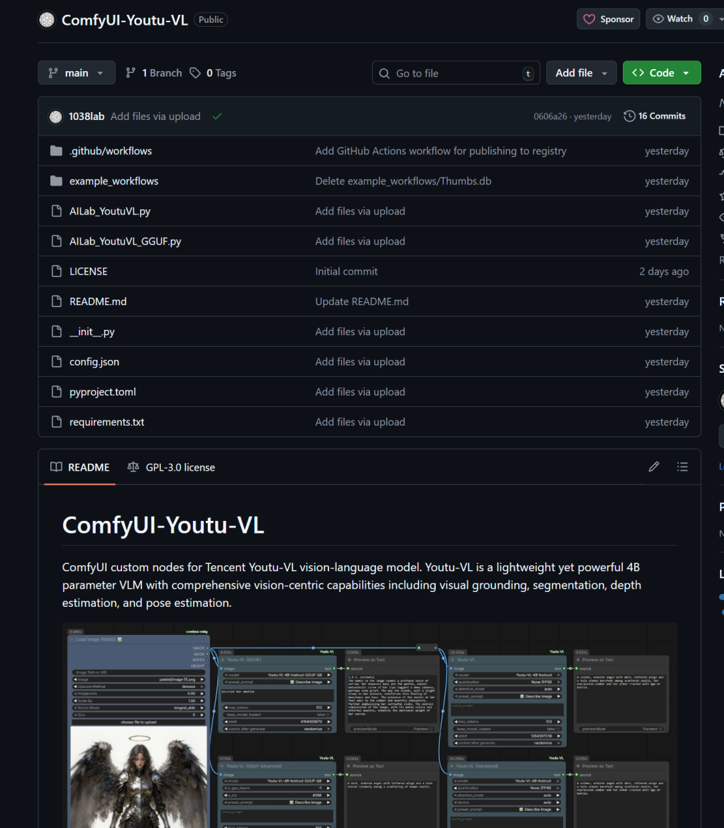The width and height of the screenshot is (724, 828).
Task: Click the code brackets icon on the Code button
Action: 638,72
